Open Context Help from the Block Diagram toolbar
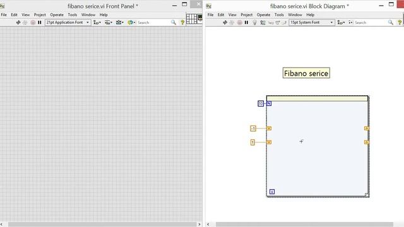Screen dimensions: 404x227 (x=400, y=23)
